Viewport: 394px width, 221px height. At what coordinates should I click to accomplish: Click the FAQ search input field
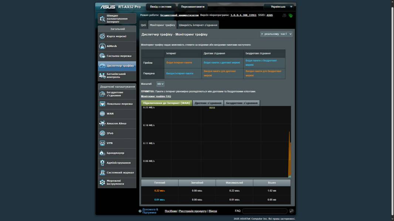pos(264,211)
